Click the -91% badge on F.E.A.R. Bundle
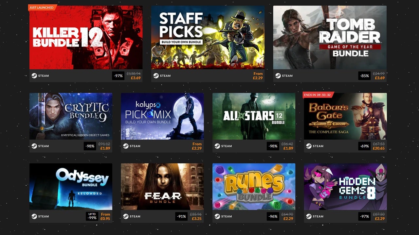Screen dimensions: 419x235 181,216
